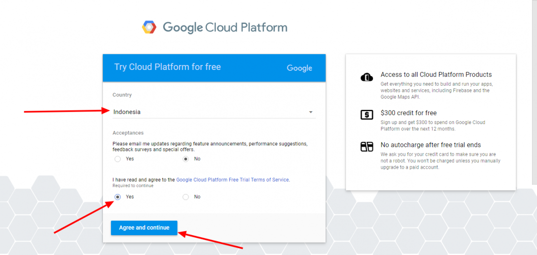Click the cloud icon beside Access to all Products
The height and width of the screenshot is (255, 537).
(x=367, y=77)
